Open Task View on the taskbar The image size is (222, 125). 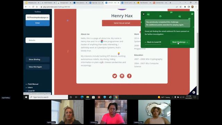[x=76, y=97]
